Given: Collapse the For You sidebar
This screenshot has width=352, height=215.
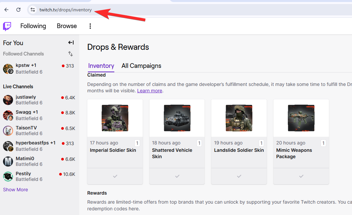Looking at the screenshot, I should pos(71,42).
